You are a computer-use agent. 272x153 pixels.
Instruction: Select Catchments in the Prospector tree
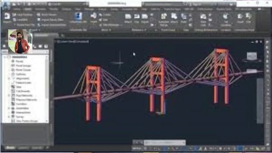pyautogui.click(x=23, y=91)
